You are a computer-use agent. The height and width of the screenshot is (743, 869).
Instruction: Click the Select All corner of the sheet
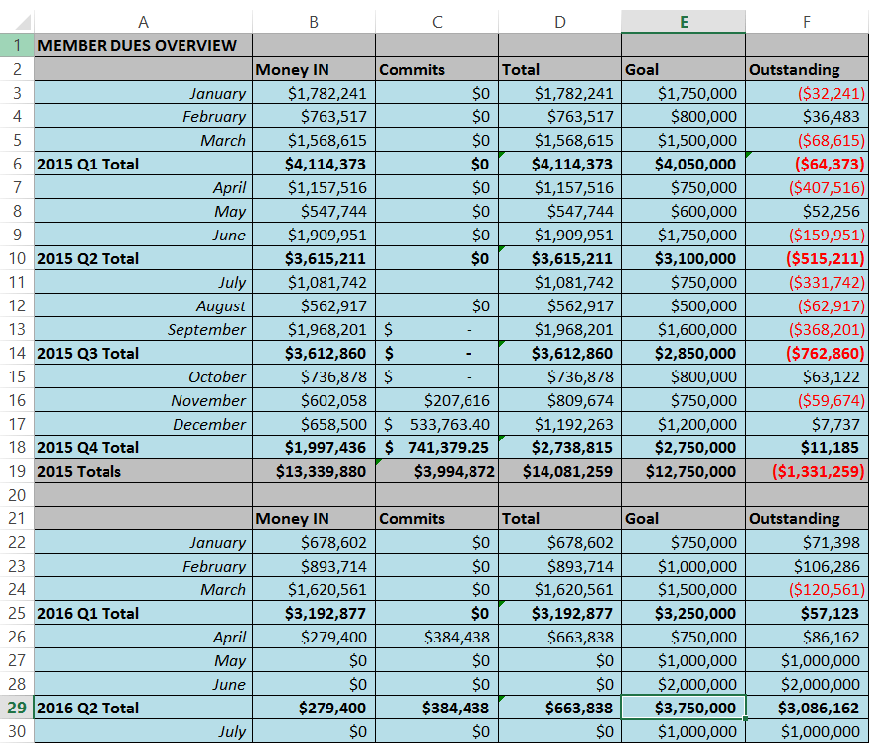pos(17,21)
